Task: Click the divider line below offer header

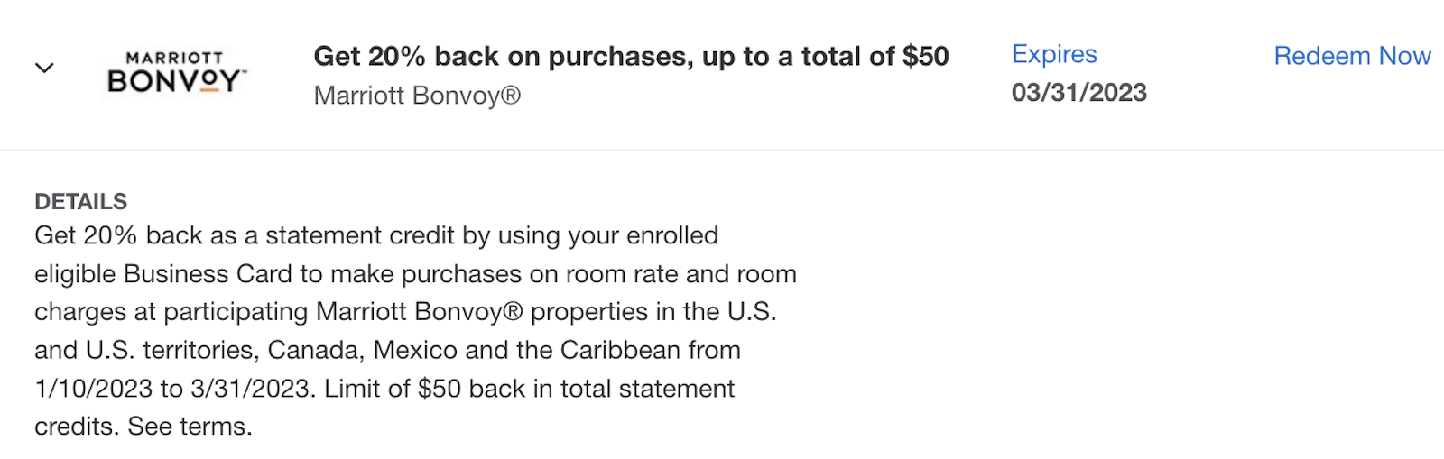Action: coord(722,150)
